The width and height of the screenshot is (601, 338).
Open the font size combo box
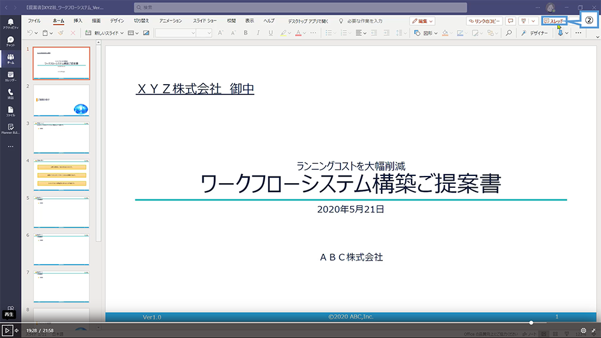[204, 33]
